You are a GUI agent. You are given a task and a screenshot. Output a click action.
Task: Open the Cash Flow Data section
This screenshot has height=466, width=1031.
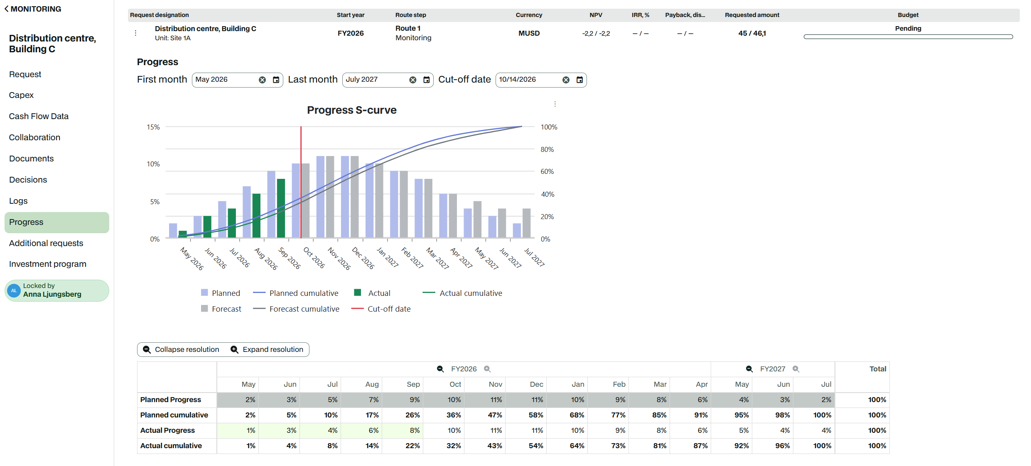pos(39,116)
